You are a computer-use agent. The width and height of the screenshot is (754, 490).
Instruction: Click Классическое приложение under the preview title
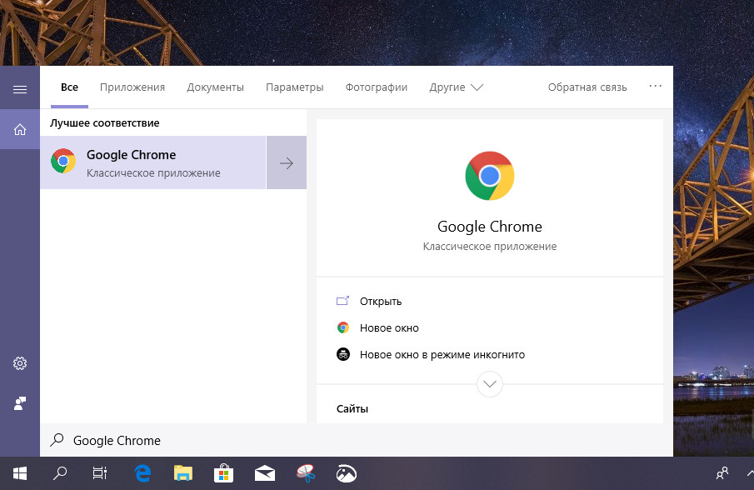490,247
